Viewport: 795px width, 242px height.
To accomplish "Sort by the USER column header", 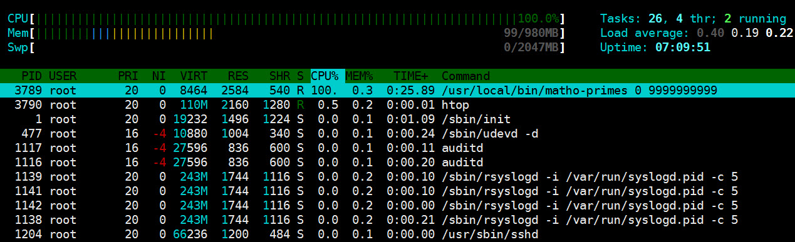I will point(63,76).
